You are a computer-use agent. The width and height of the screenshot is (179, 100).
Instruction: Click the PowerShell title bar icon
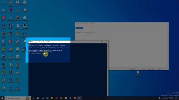click(30, 42)
